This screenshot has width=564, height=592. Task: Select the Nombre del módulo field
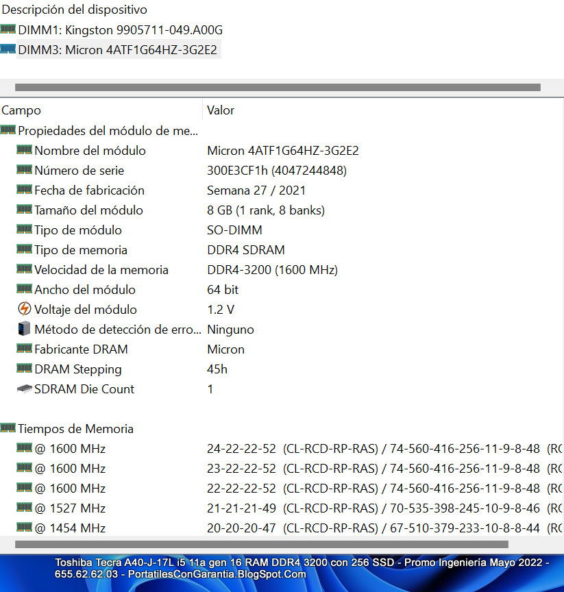(x=90, y=151)
